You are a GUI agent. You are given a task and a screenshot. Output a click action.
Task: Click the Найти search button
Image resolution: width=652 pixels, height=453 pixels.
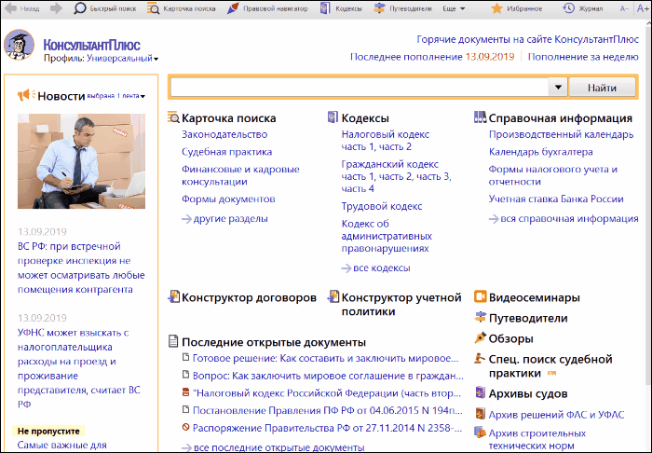[x=602, y=88]
